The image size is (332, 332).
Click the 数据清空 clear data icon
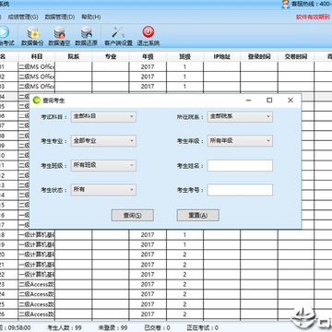(59, 32)
